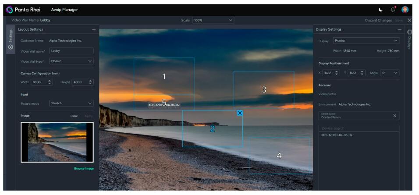
Task: Open the Display Prueba dropdown
Action: [366, 41]
